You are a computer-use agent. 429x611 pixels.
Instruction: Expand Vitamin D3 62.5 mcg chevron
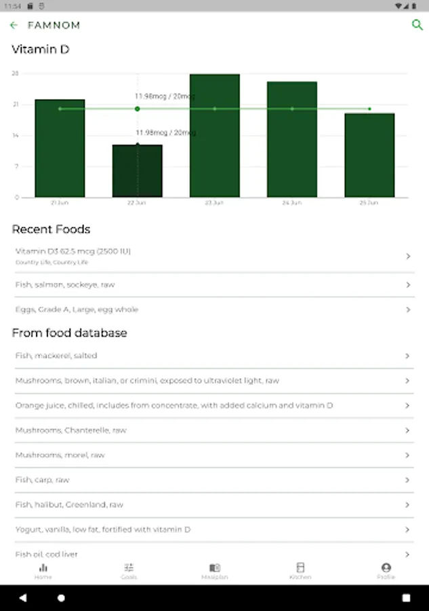tap(408, 256)
